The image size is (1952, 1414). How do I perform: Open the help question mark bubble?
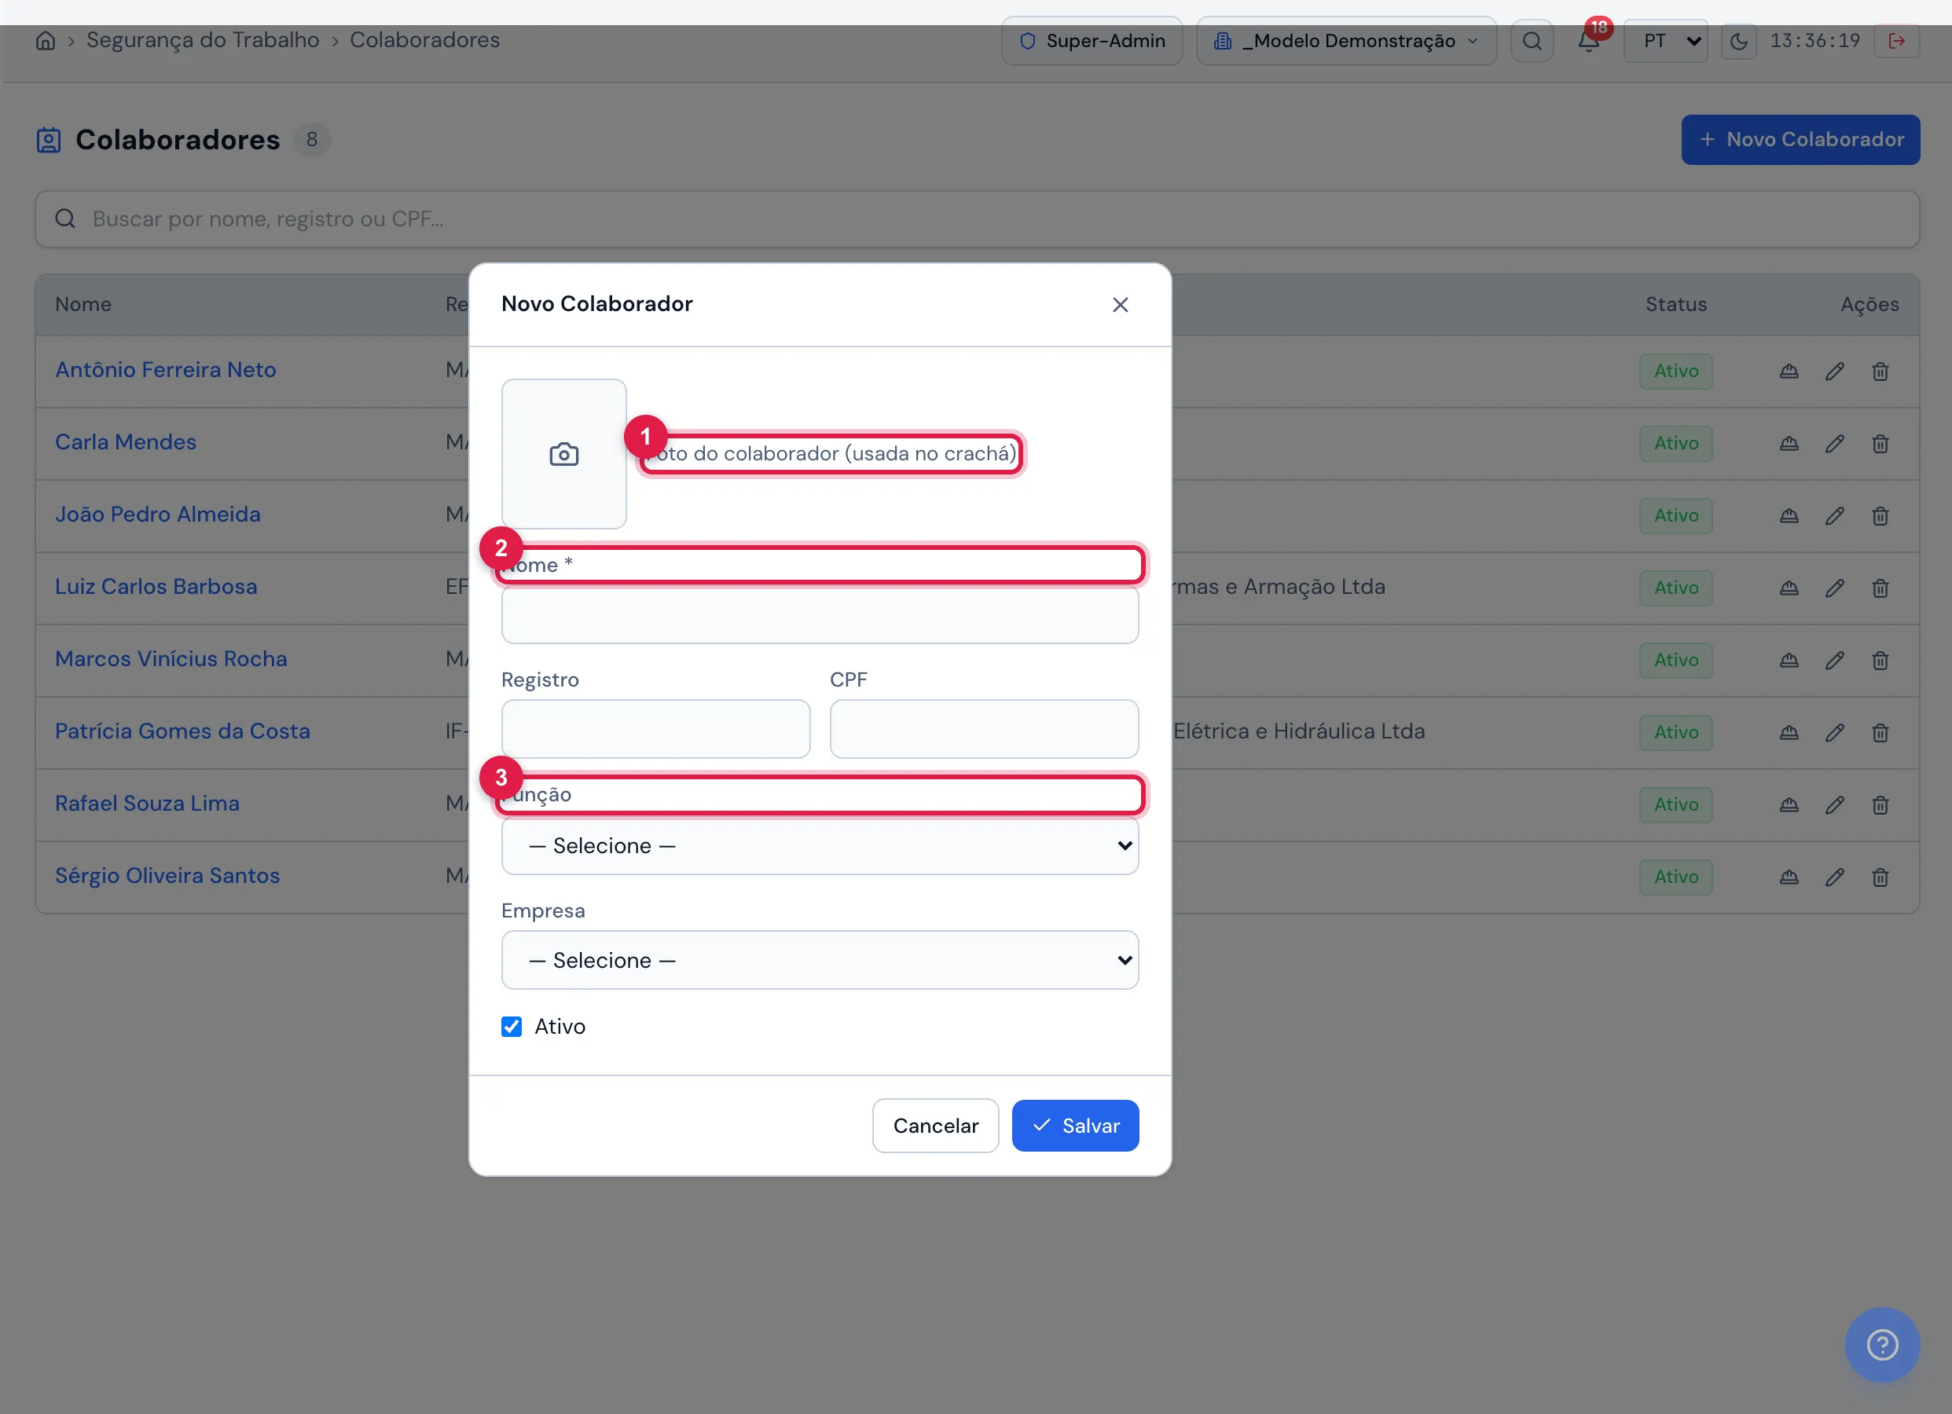coord(1882,1344)
